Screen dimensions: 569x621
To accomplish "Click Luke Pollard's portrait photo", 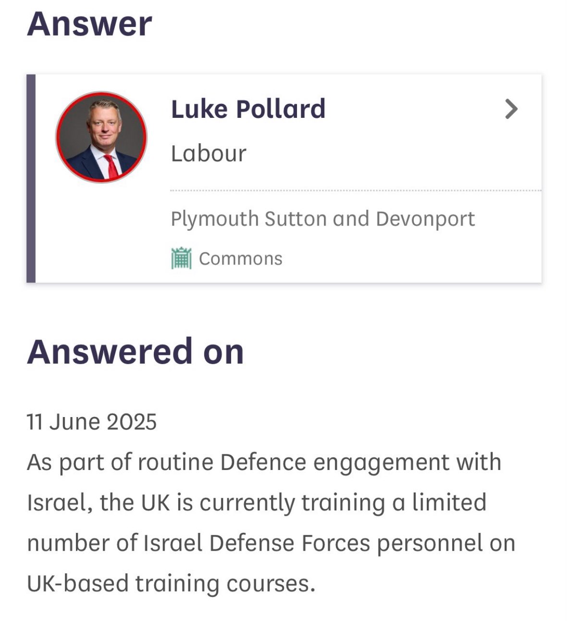I will point(101,137).
